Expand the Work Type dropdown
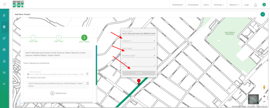Viewport: 270px width, 108px height. (x=139, y=48)
